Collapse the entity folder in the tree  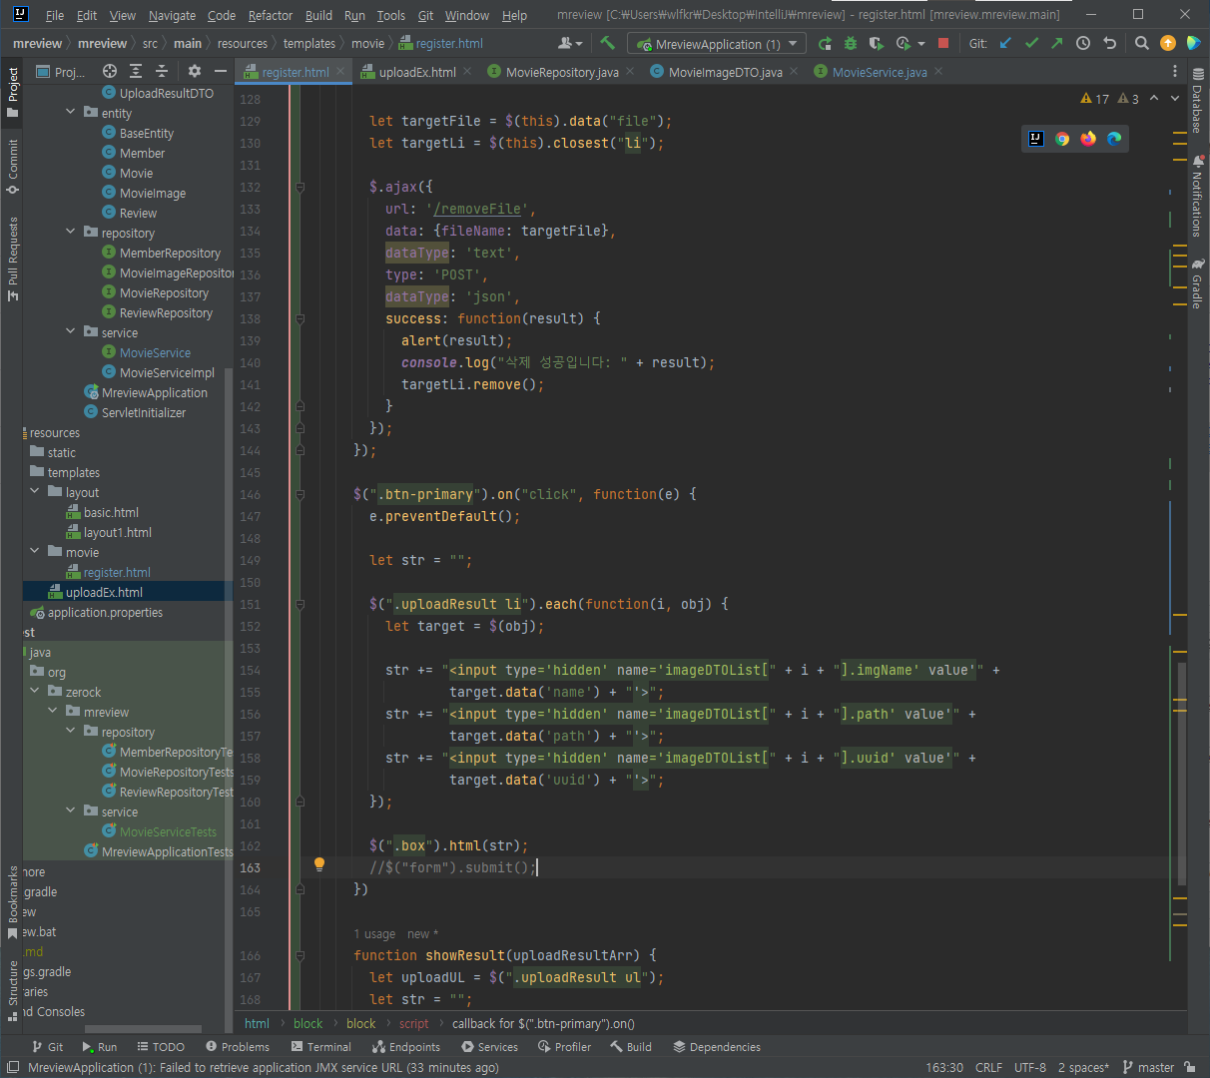(x=71, y=113)
